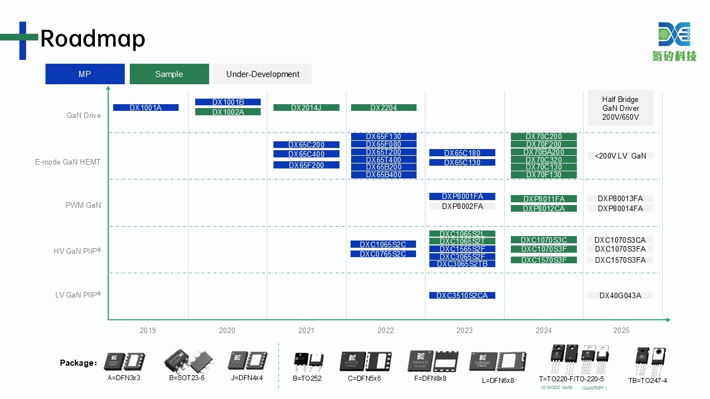The height and width of the screenshot is (399, 710).
Task: Click the Roadmap slide title
Action: click(x=93, y=39)
